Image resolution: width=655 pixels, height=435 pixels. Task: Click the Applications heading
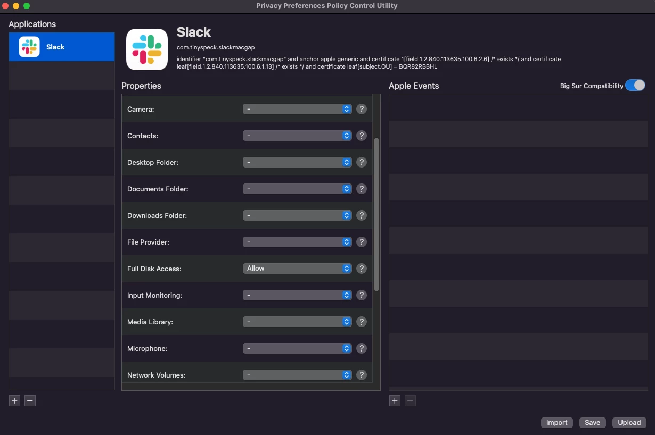pos(32,24)
